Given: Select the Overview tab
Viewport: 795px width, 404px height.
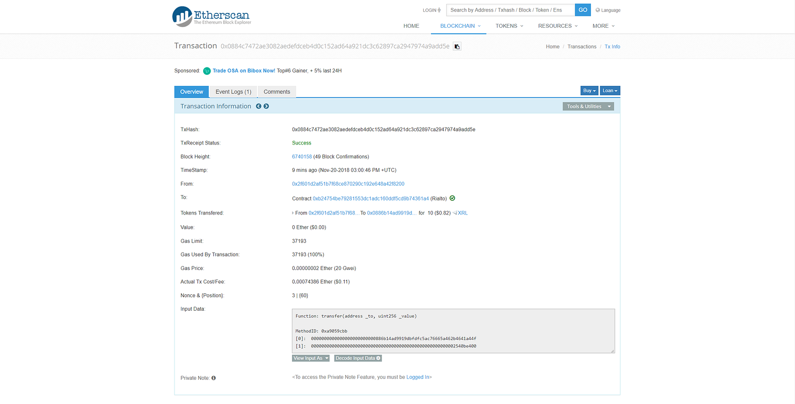Looking at the screenshot, I should tap(192, 92).
